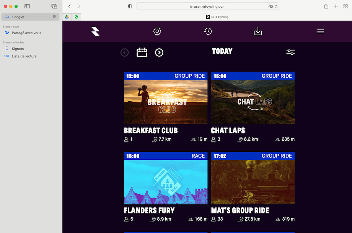Click '8.9 km' distance on Flanders Fury

pos(164,219)
